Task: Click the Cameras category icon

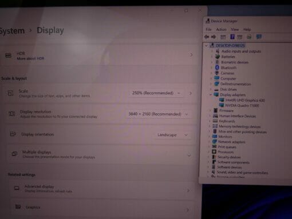Action: coord(217,73)
